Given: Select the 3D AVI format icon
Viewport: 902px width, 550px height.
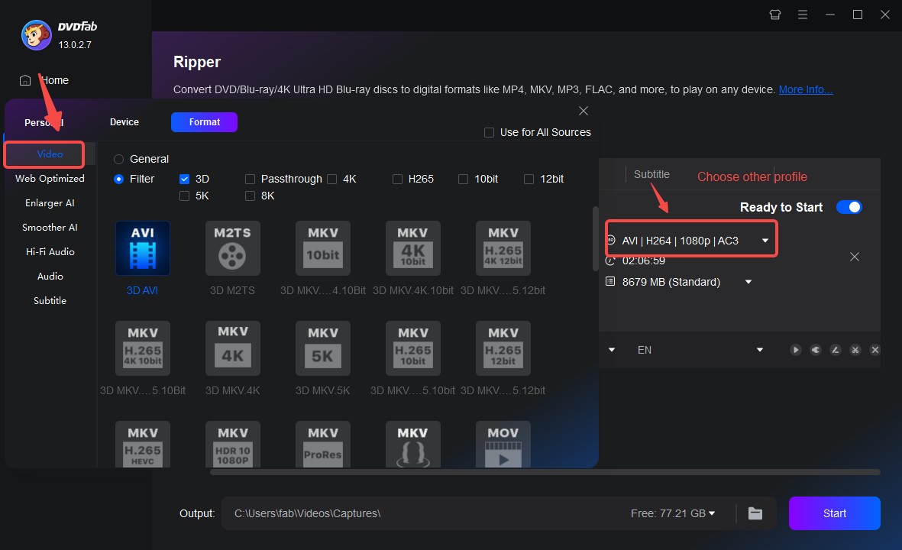Looking at the screenshot, I should click(143, 248).
